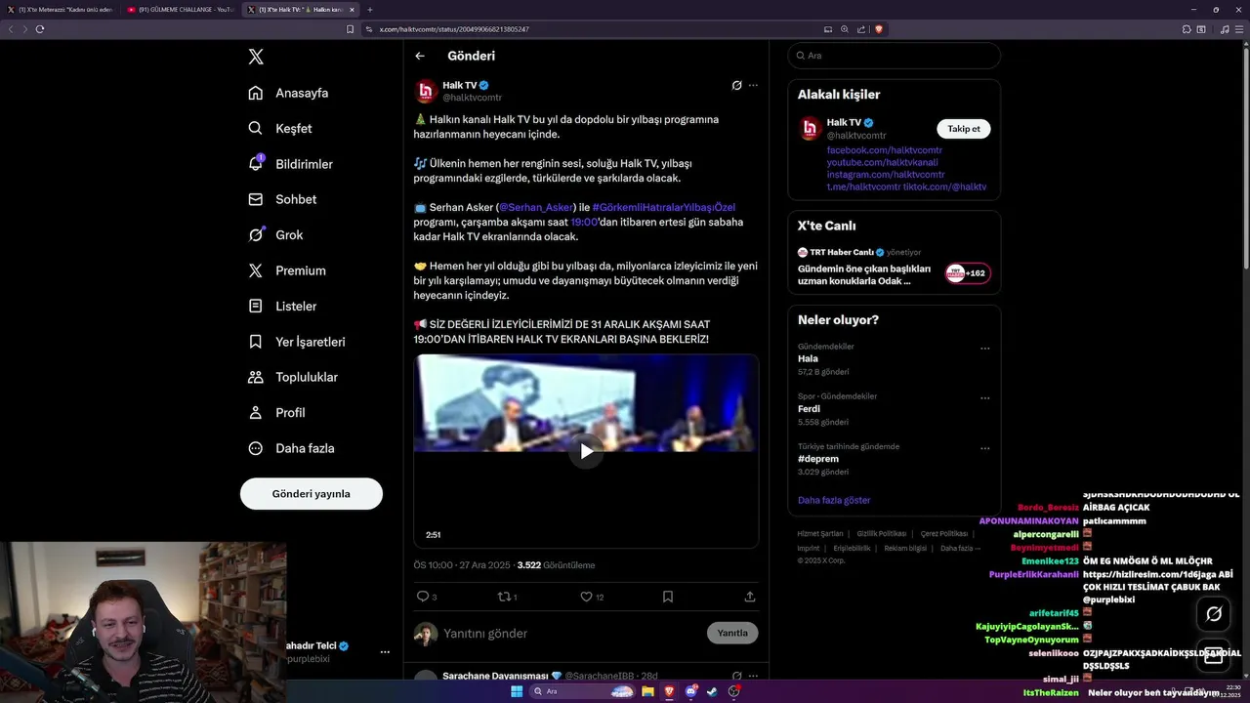Image resolution: width=1250 pixels, height=703 pixels.
Task: Open three-dot menu on Halk TV post
Action: (x=753, y=85)
